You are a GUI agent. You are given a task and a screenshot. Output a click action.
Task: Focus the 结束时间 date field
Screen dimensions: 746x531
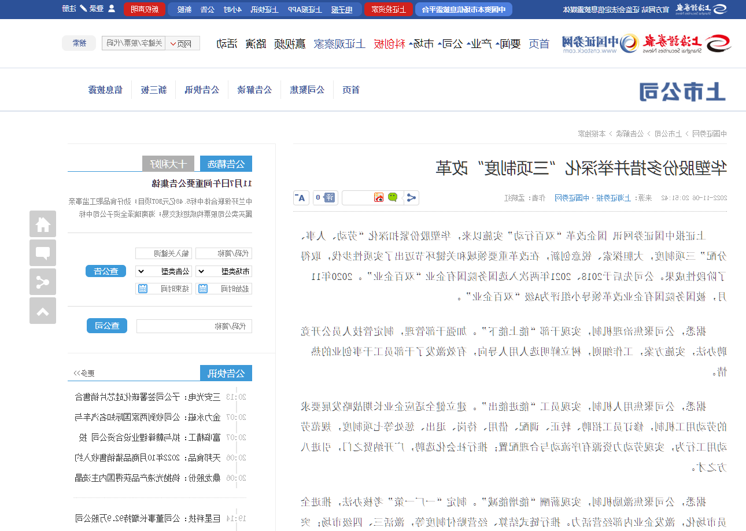[x=164, y=289]
